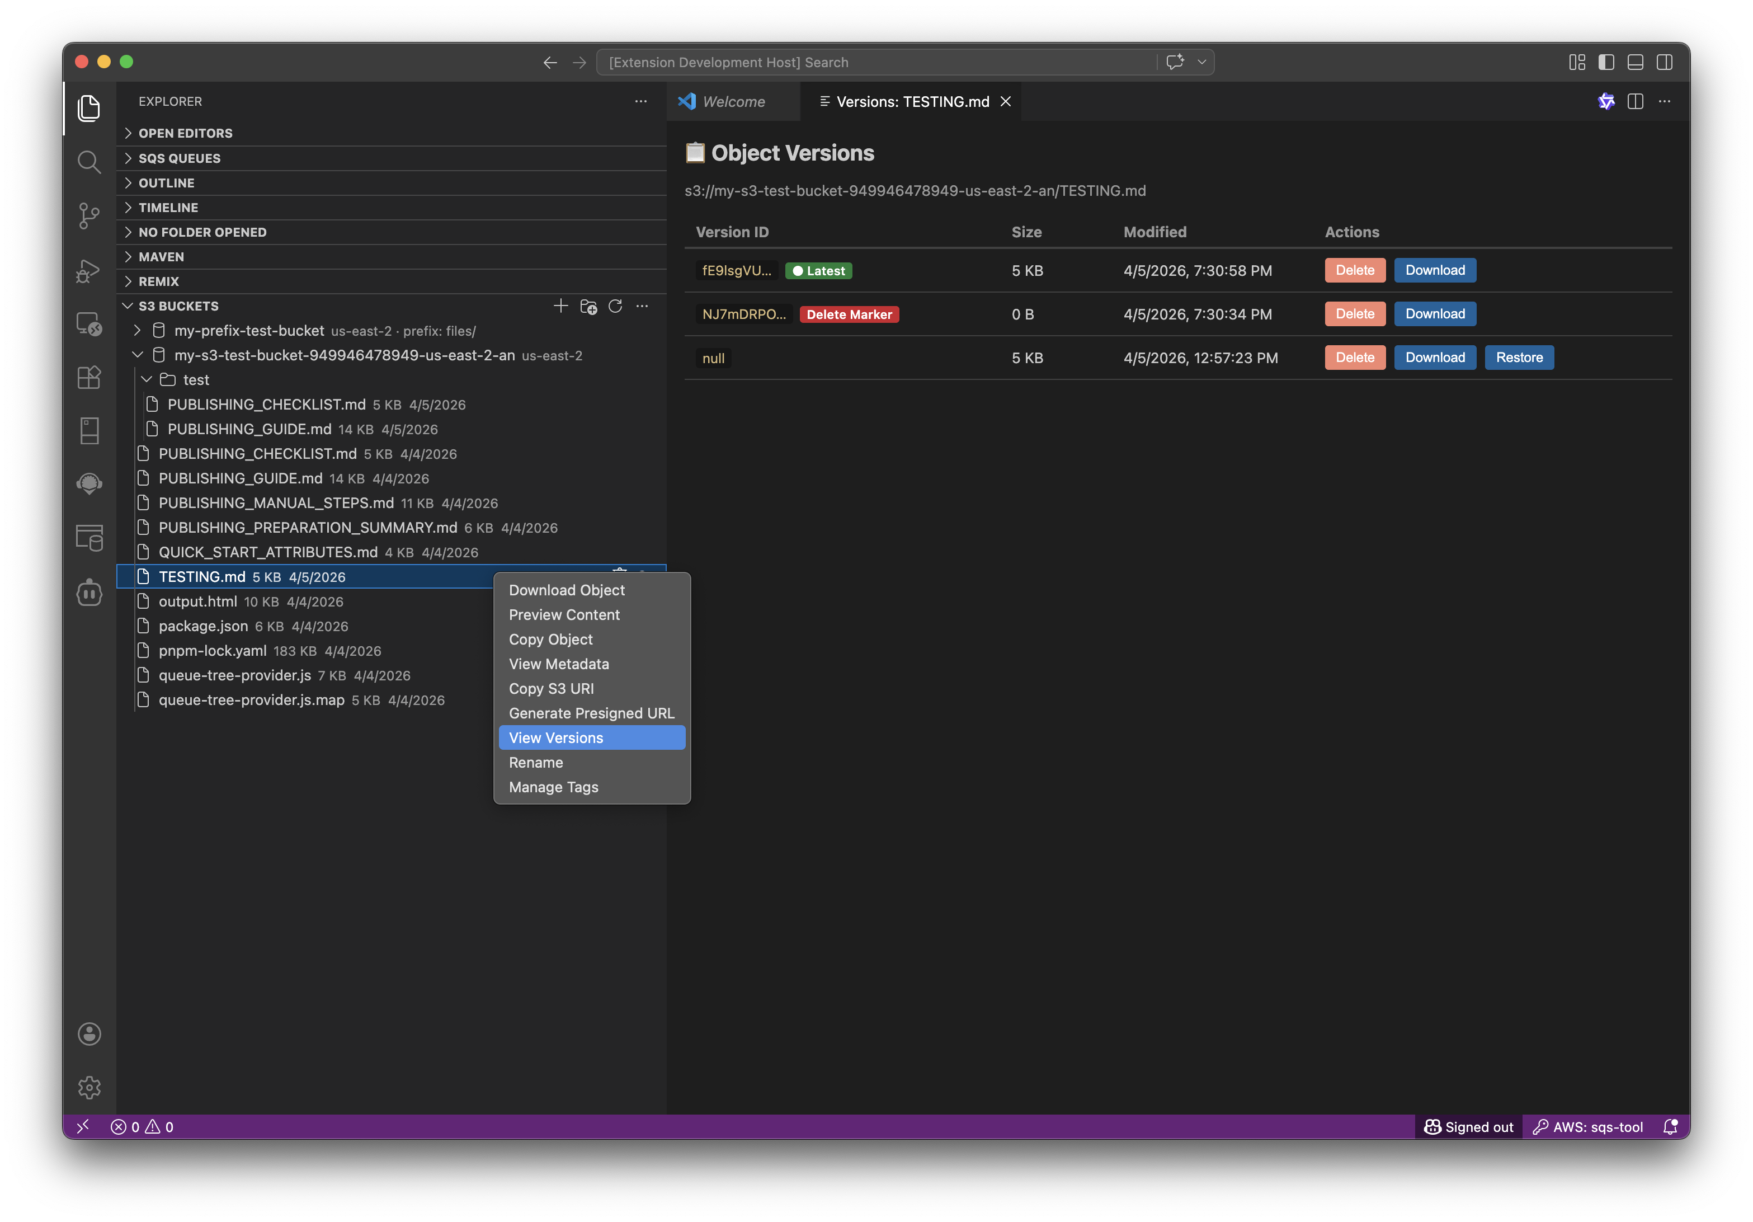1753x1222 pixels.
Task: Collapse the test folder
Action: (x=147, y=379)
